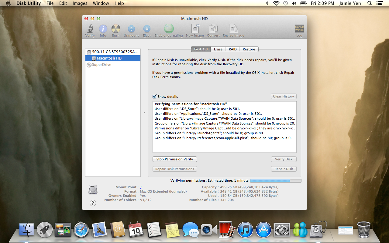Open the Log toolbar icon
The image size is (389, 243).
[299, 29]
